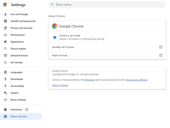
Task: Click the Accessibility figure icon
Action: tap(5, 86)
